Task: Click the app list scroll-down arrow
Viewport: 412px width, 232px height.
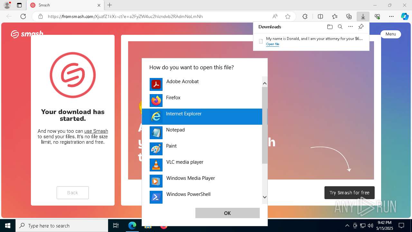Action: (265, 197)
